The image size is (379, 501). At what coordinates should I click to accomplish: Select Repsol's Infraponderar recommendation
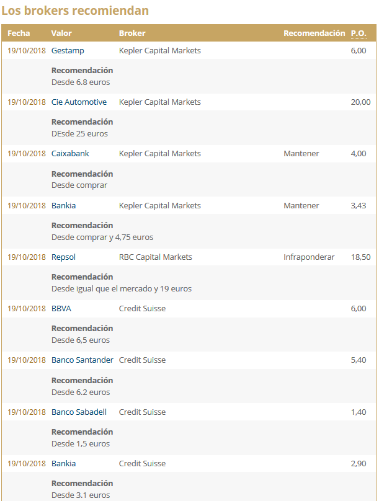[309, 257]
